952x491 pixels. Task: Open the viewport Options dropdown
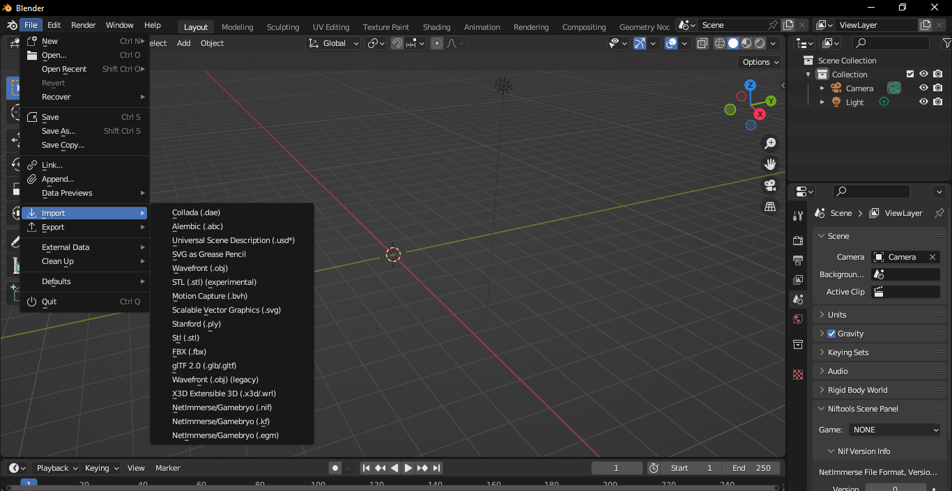tap(760, 62)
